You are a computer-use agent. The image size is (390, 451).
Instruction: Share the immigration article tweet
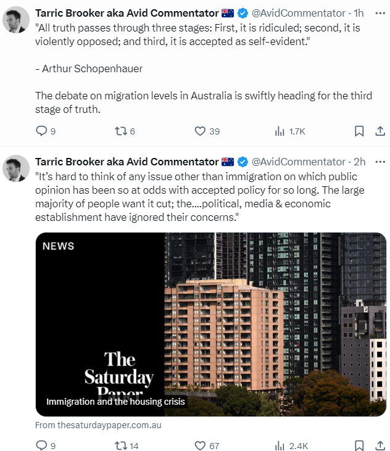(380, 445)
